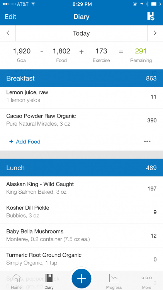Select the Breakfast section header
Image resolution: width=163 pixels, height=290 pixels.
coord(81,78)
